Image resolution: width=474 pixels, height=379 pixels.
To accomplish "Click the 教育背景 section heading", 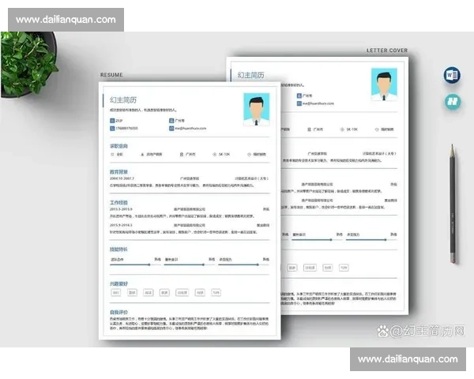I will 118,171.
